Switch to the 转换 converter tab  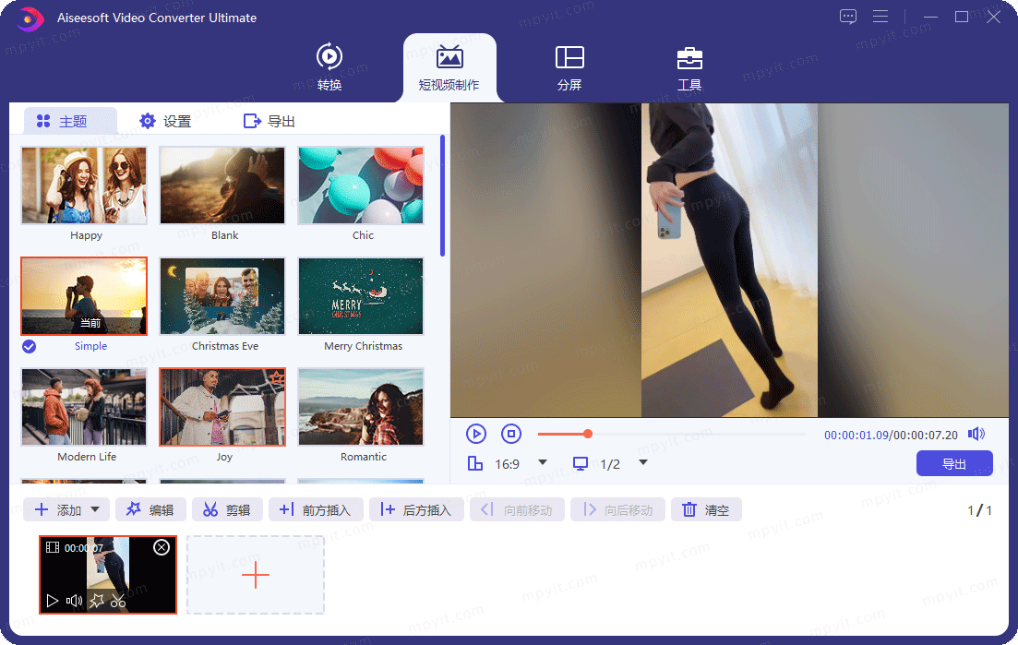click(329, 66)
